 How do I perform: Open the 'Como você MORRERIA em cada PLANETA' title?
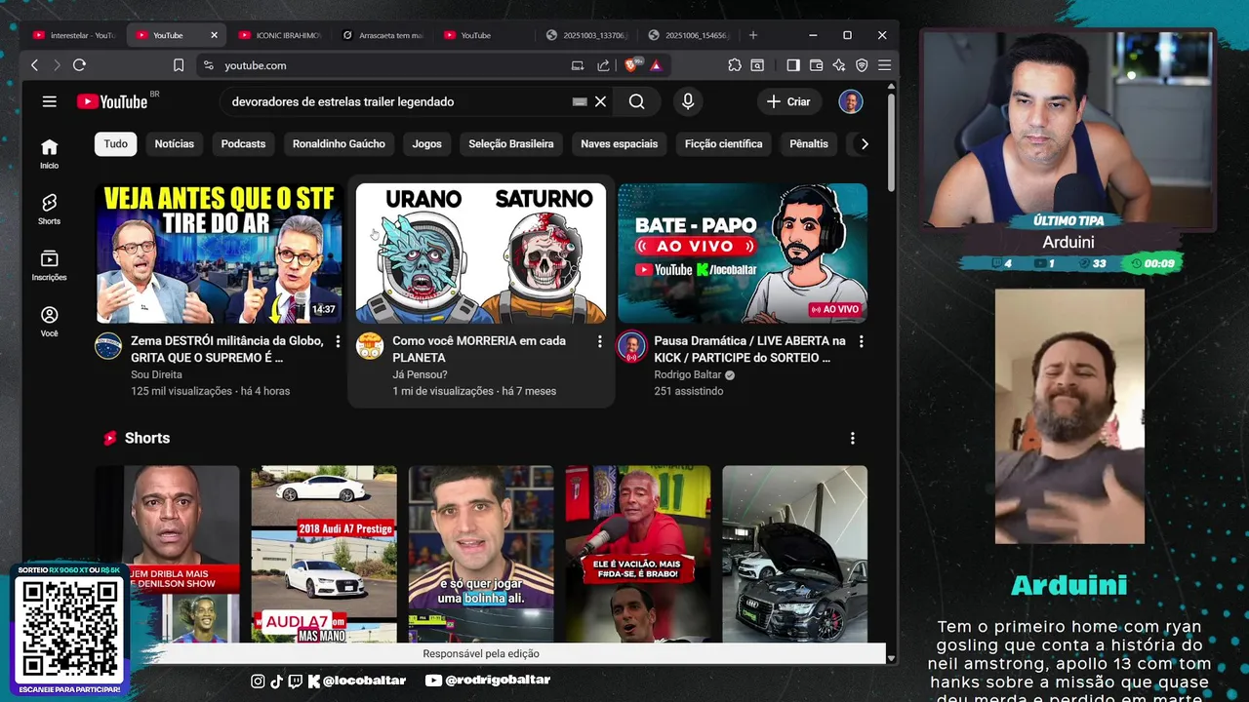(x=479, y=349)
